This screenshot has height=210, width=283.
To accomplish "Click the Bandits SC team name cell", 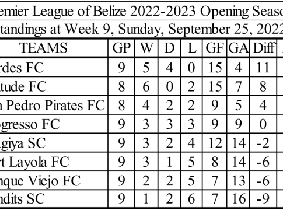I will click(x=54, y=199).
